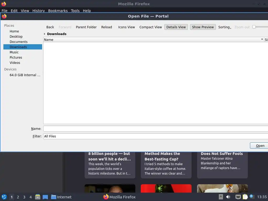Image resolution: width=268 pixels, height=201 pixels.
Task: Open the thumbnail under the falconer article
Action: coord(222,188)
